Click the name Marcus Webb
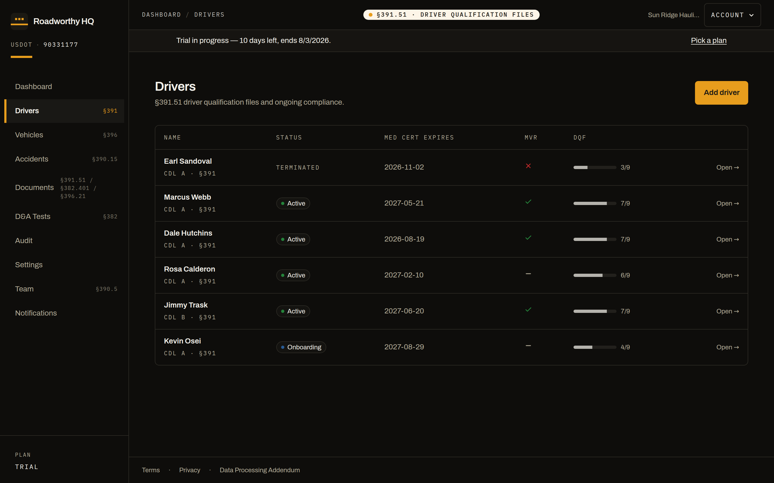Image resolution: width=774 pixels, height=483 pixels. click(187, 197)
